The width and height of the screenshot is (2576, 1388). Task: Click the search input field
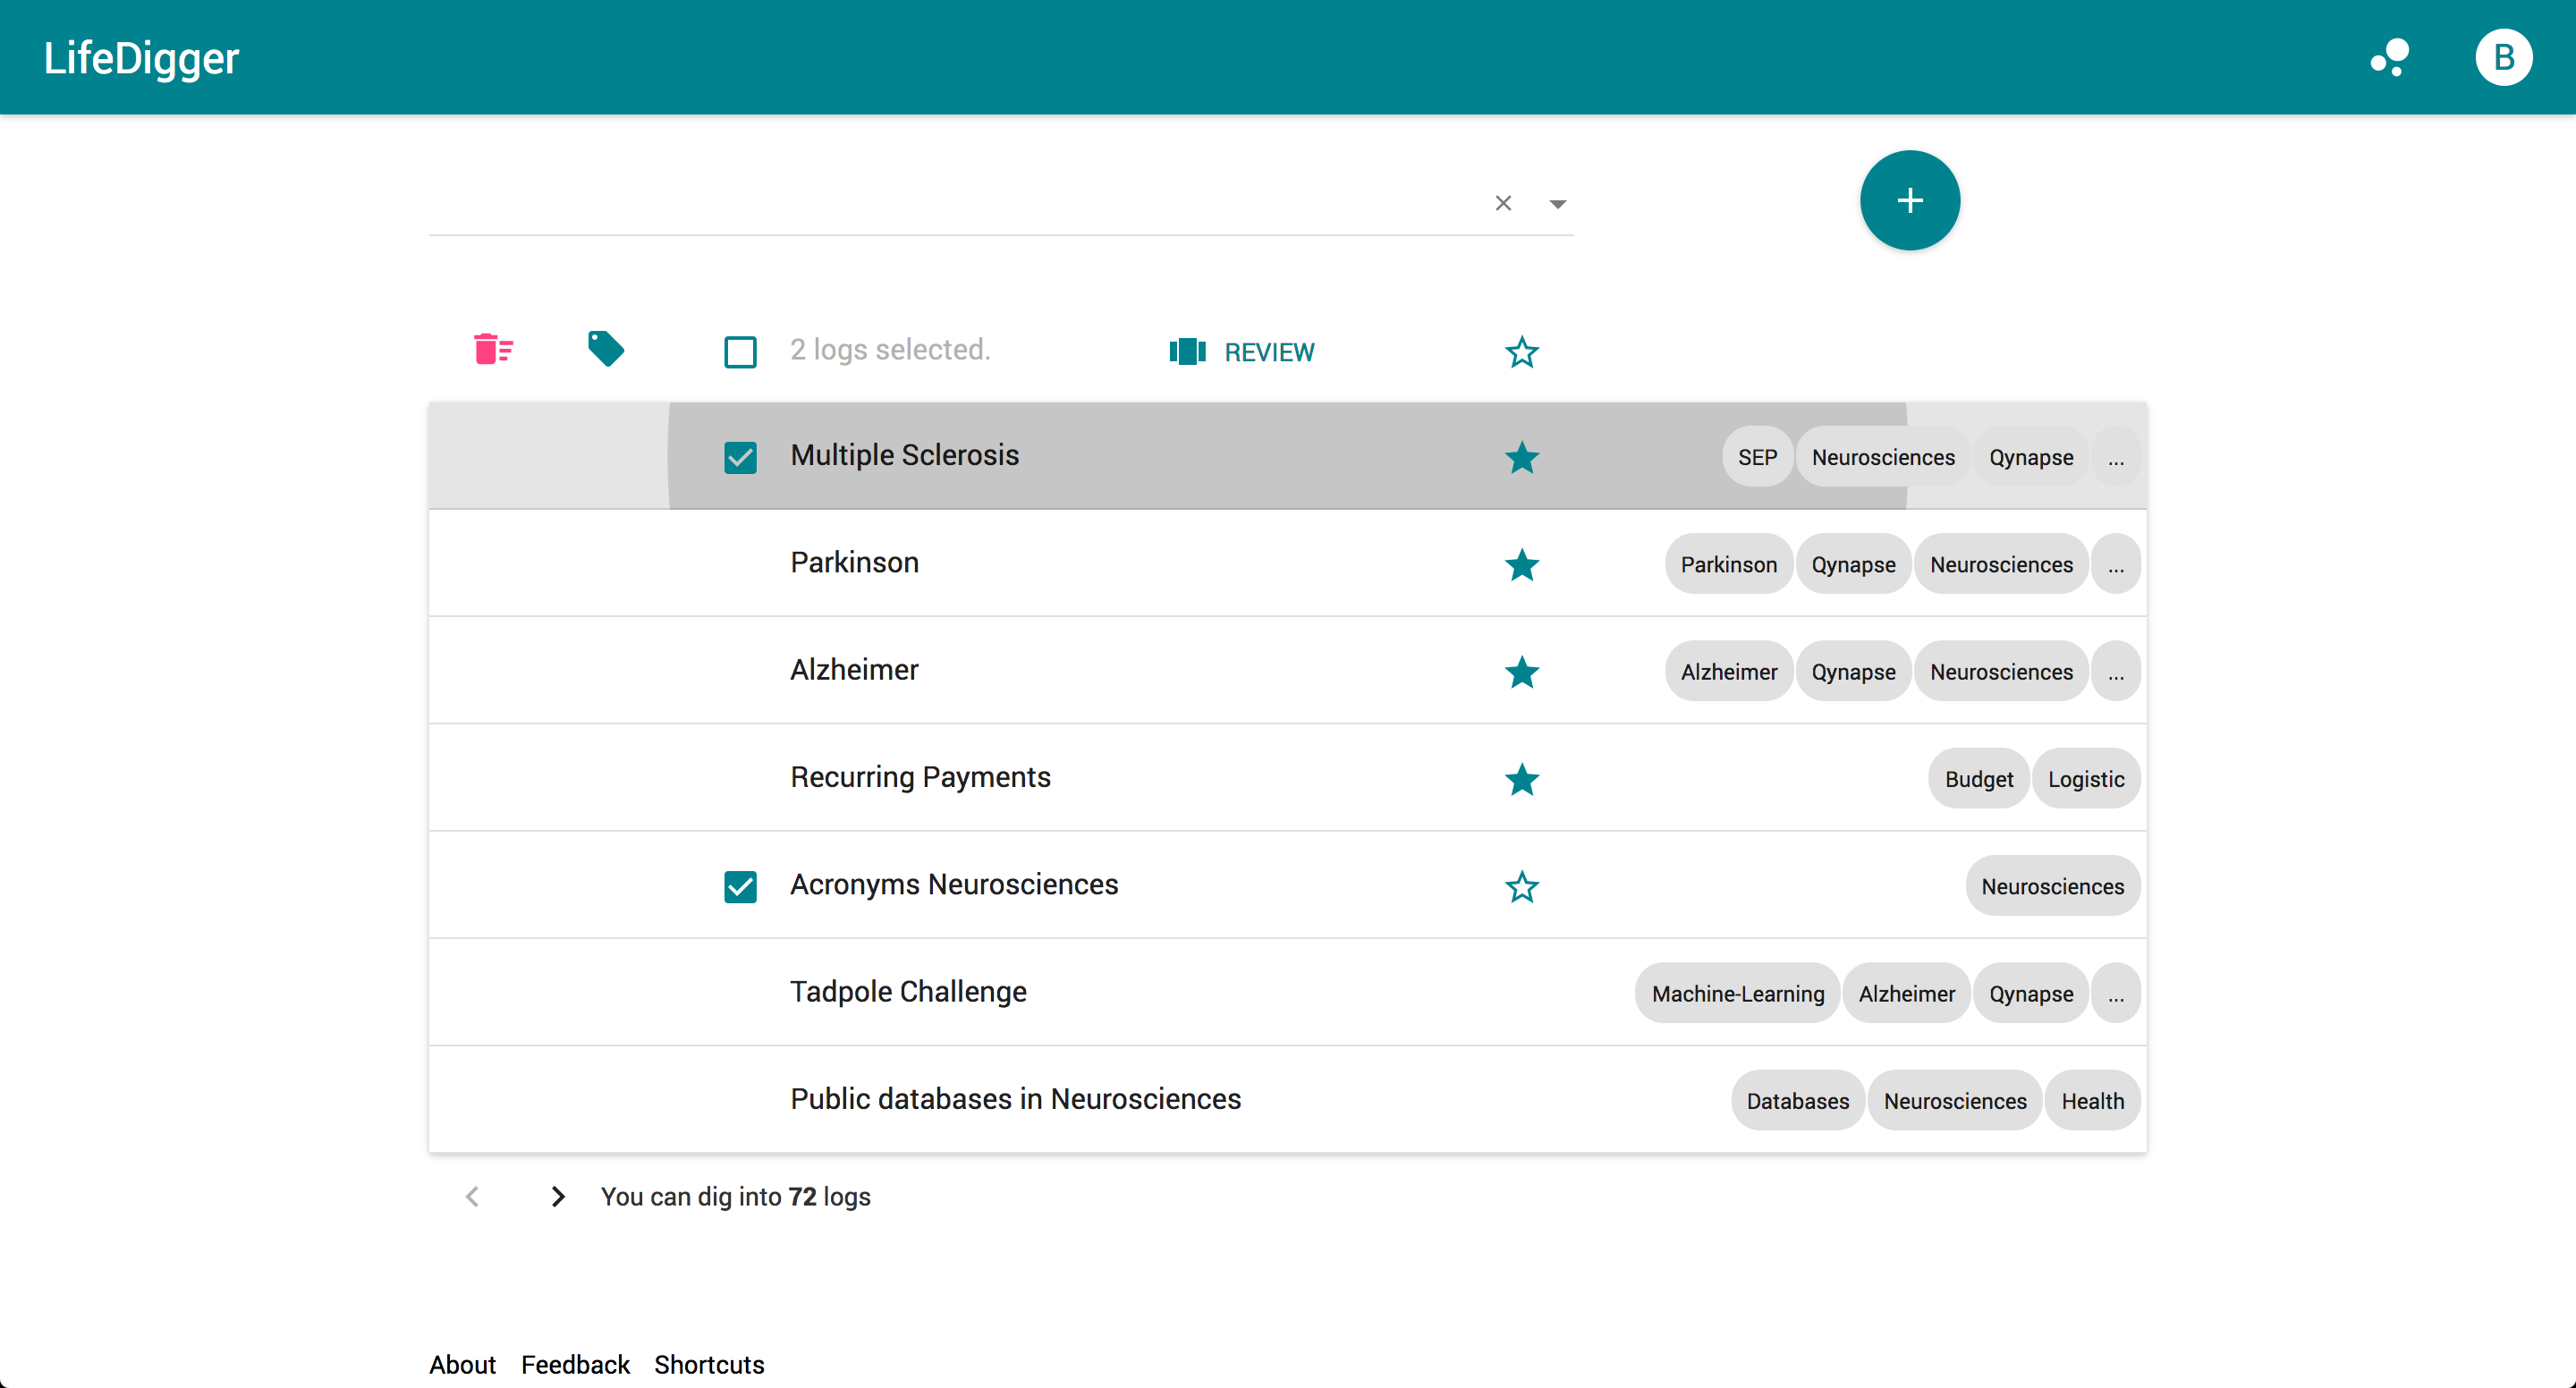950,204
